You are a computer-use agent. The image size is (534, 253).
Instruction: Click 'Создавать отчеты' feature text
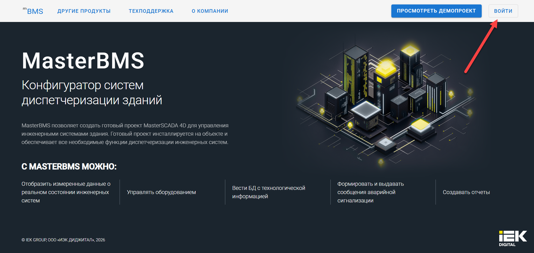[466, 192]
